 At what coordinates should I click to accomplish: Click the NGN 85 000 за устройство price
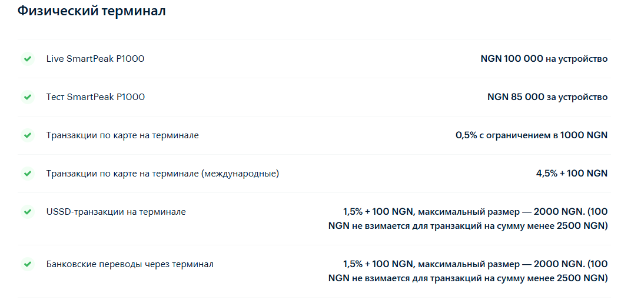[547, 97]
